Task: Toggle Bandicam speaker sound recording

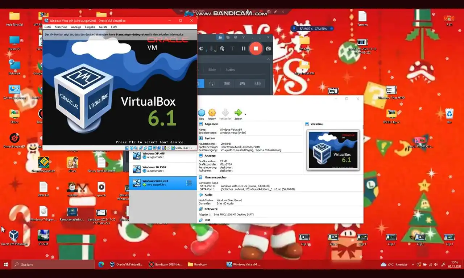Action: (201, 49)
